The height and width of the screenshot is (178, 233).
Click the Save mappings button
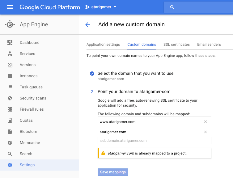point(113,172)
